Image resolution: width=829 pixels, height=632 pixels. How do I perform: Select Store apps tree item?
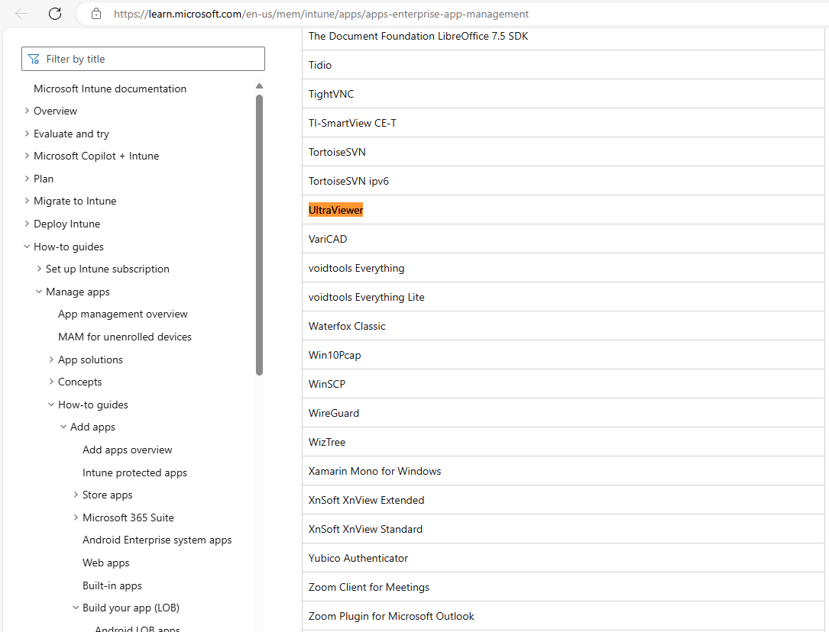(107, 495)
